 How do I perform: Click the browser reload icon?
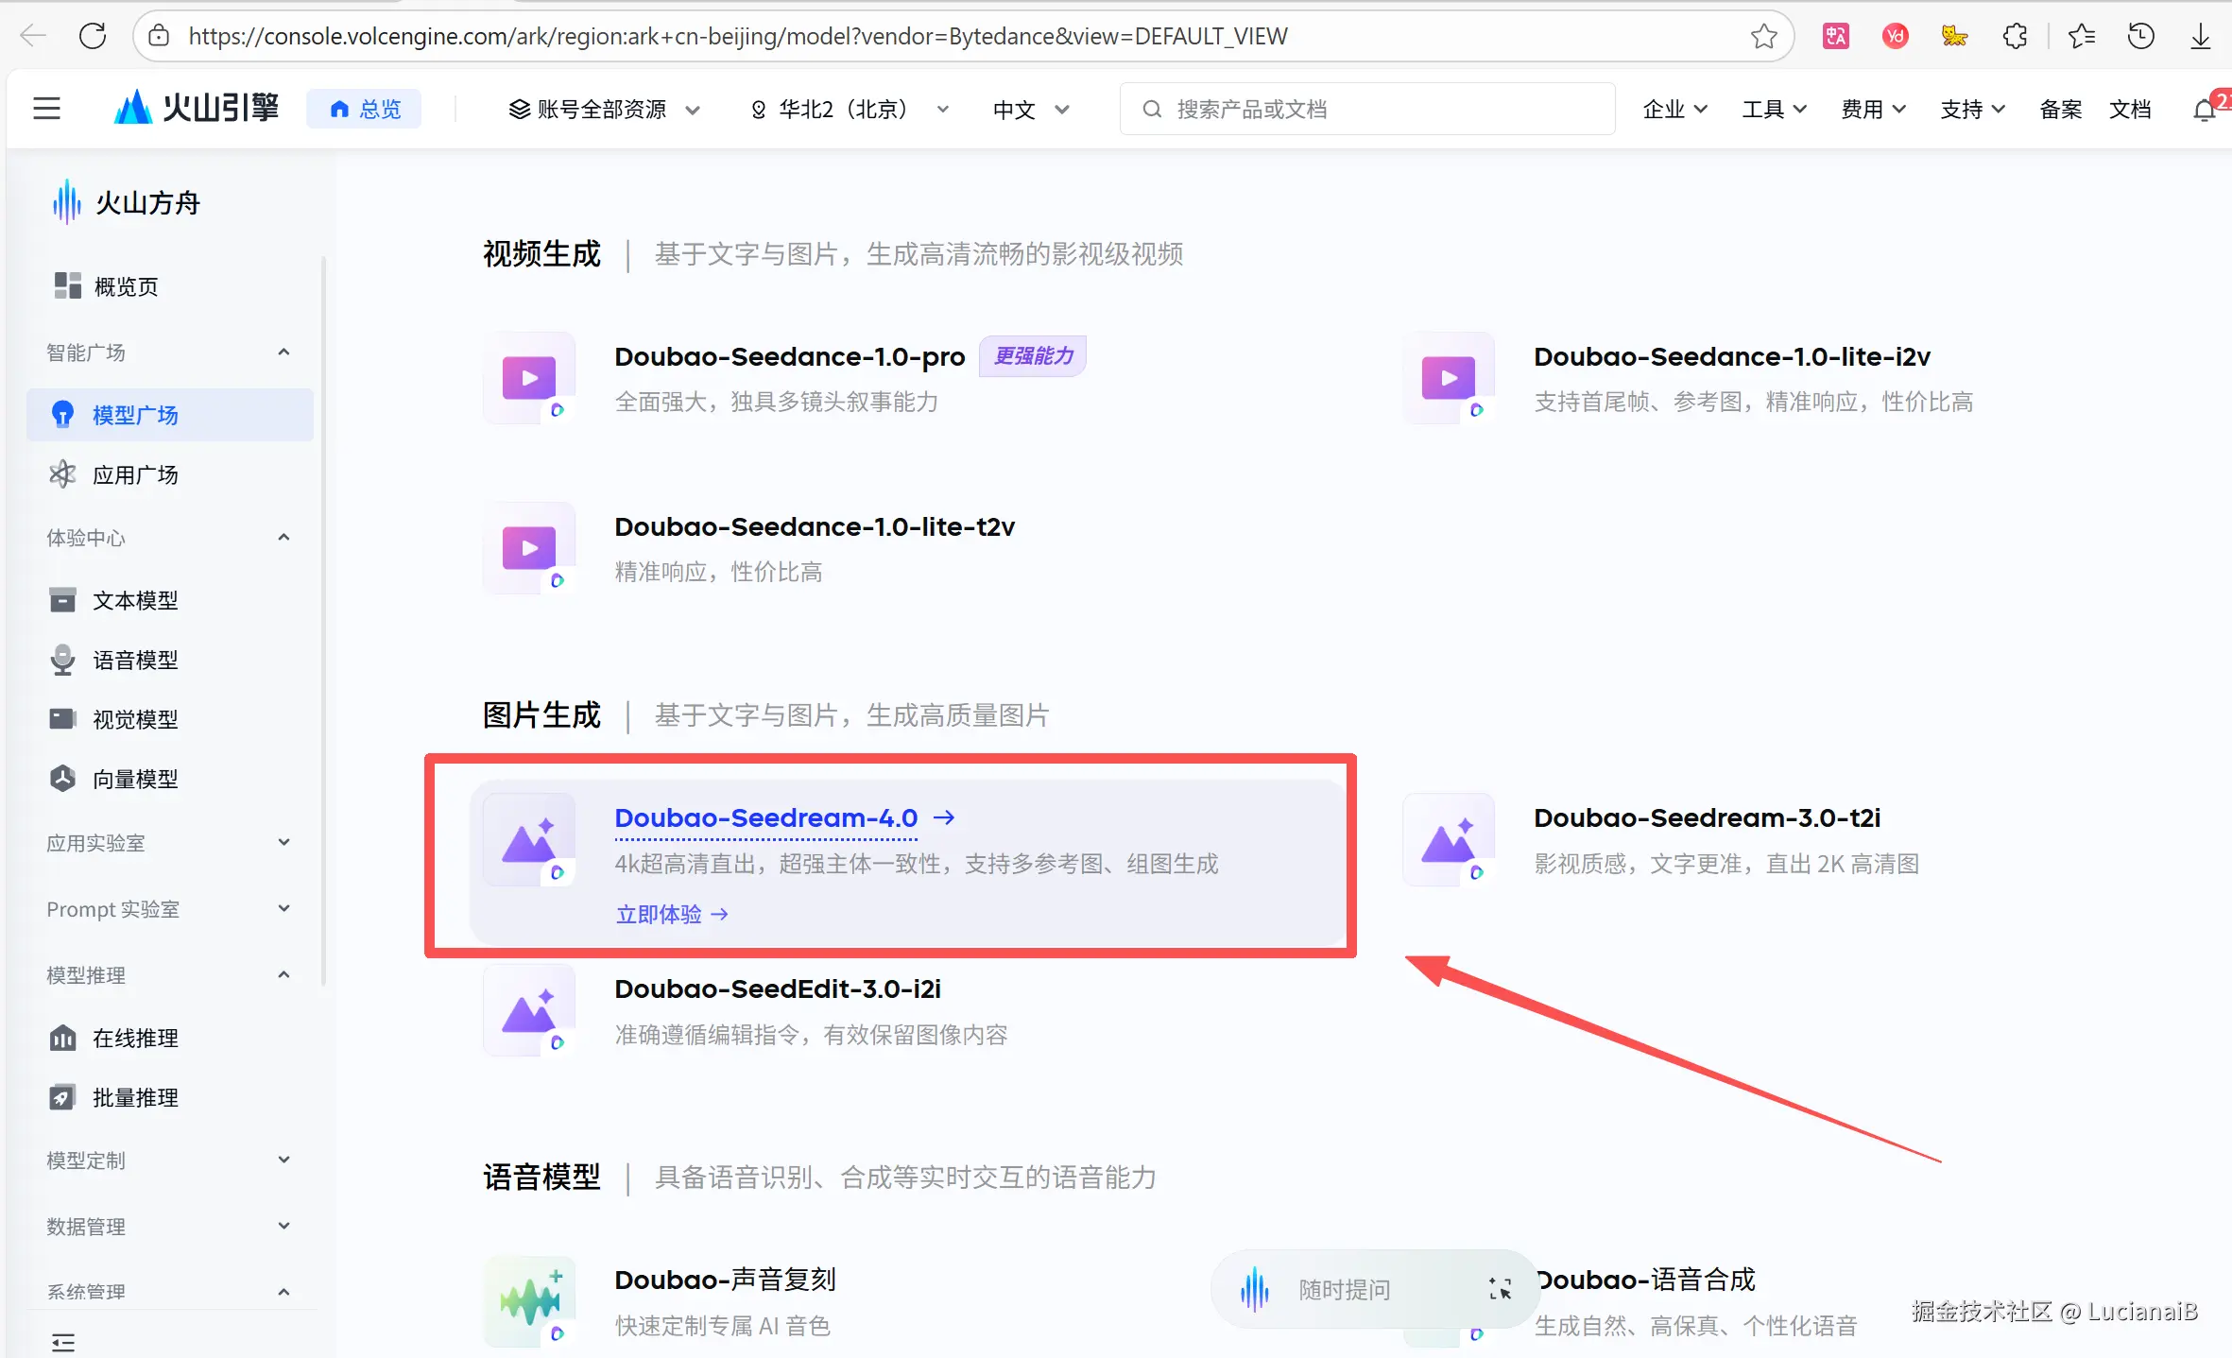pyautogui.click(x=93, y=36)
